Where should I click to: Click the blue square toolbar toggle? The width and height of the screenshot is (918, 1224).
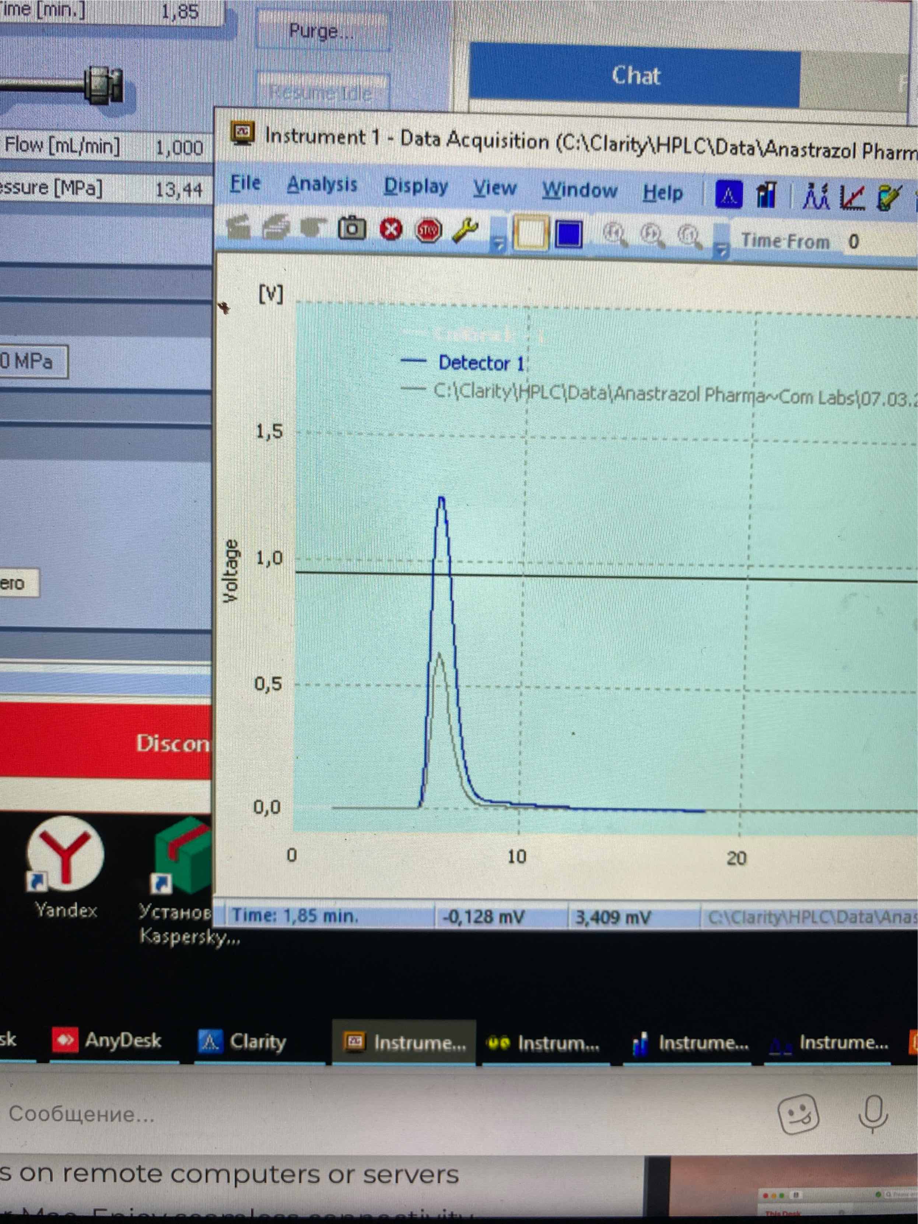[569, 234]
